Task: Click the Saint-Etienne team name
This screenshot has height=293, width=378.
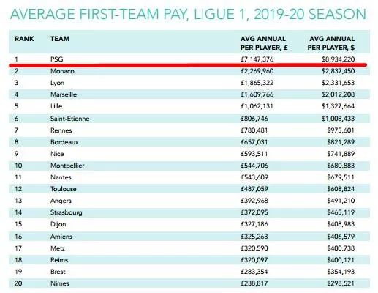Action: point(70,119)
